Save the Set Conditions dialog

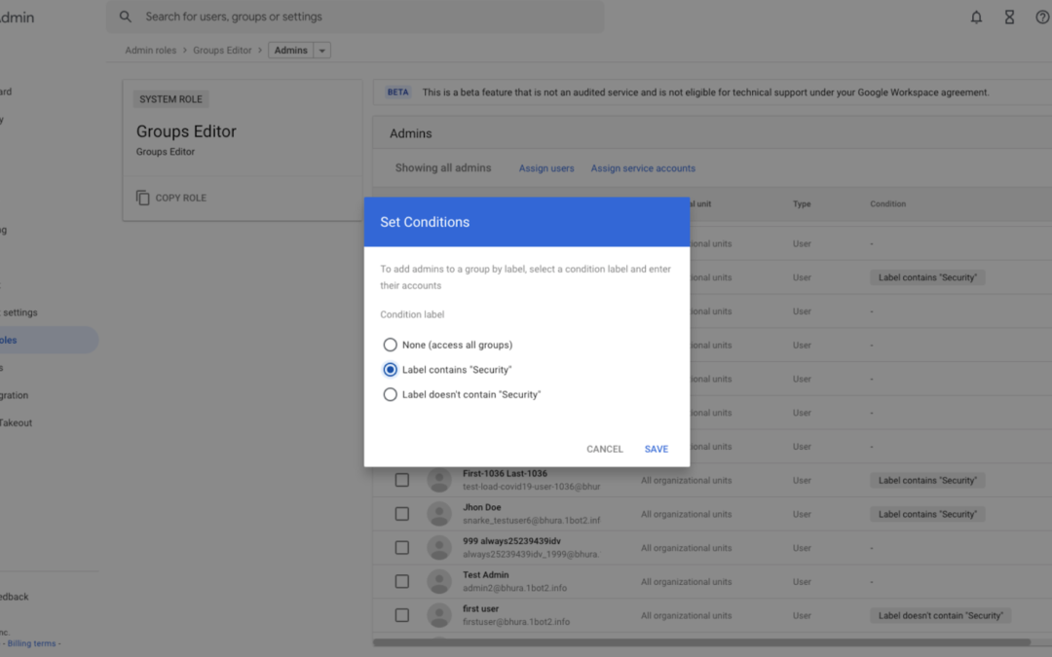click(657, 449)
